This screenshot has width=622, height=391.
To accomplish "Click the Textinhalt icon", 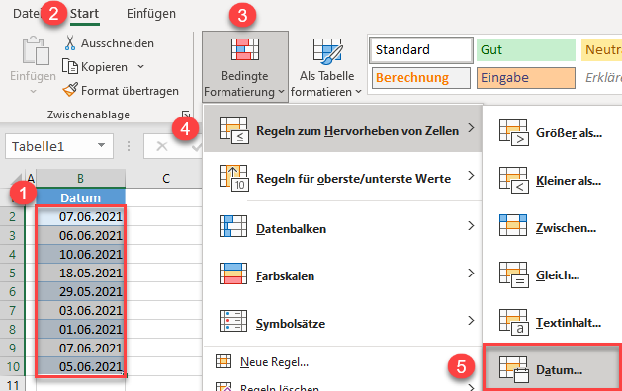I will click(x=513, y=323).
